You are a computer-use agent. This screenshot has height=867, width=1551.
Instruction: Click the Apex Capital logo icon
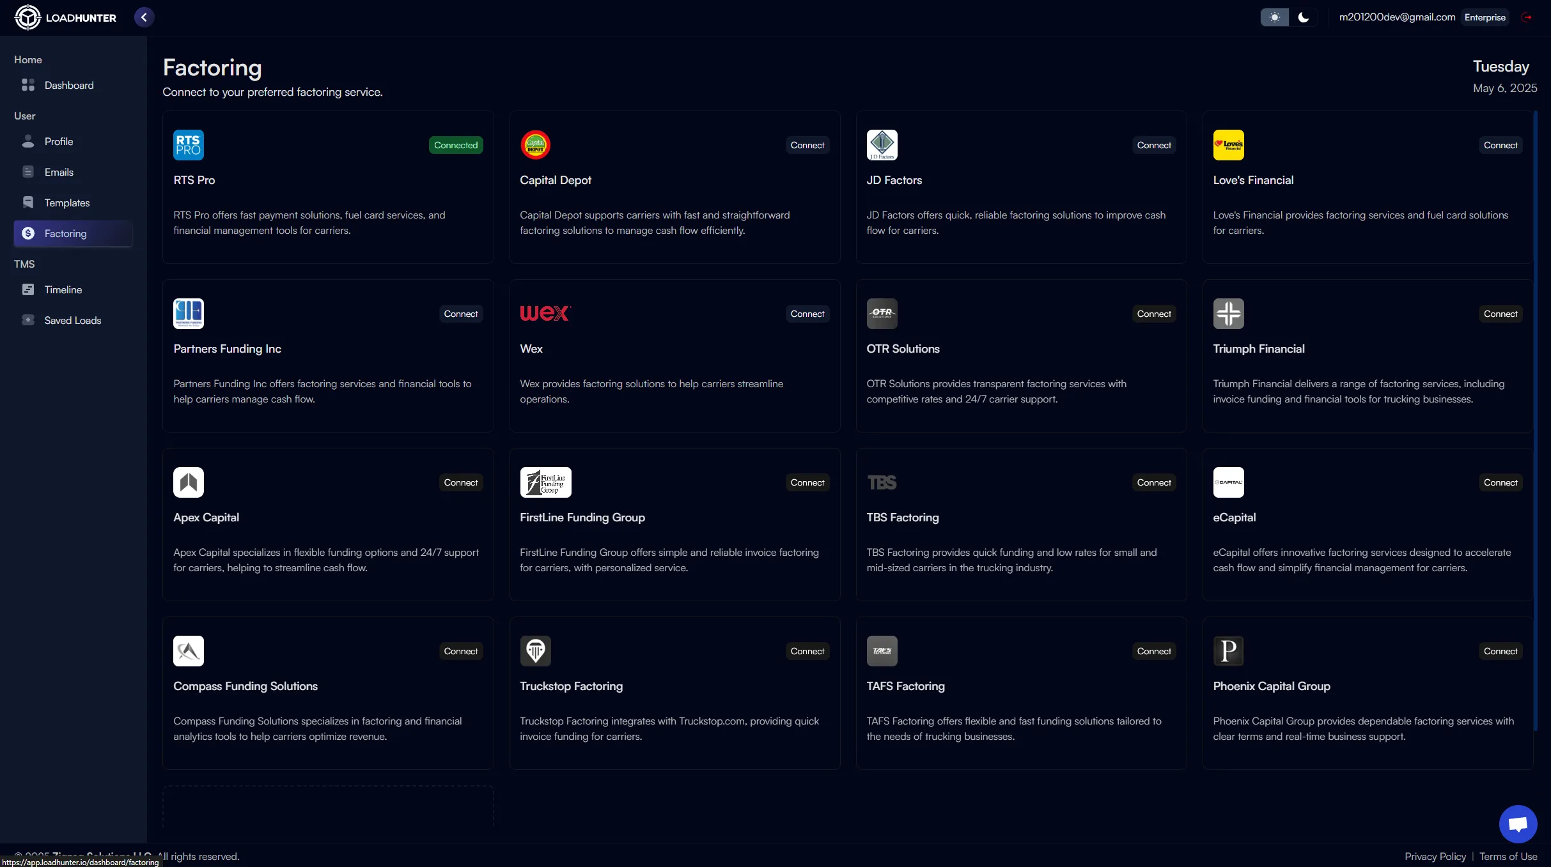pos(188,482)
